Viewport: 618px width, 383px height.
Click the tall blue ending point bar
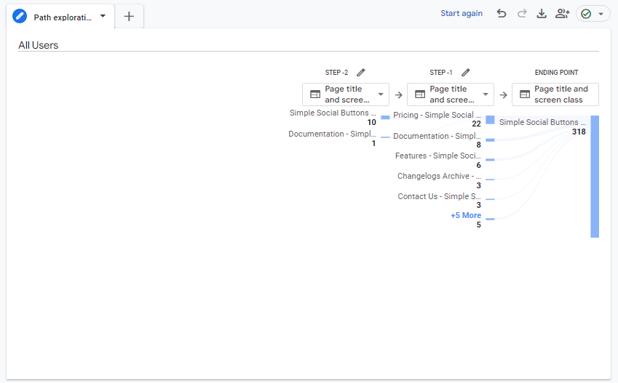pyautogui.click(x=595, y=177)
